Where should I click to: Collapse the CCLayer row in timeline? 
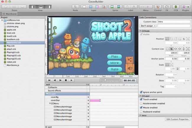tap(47, 94)
